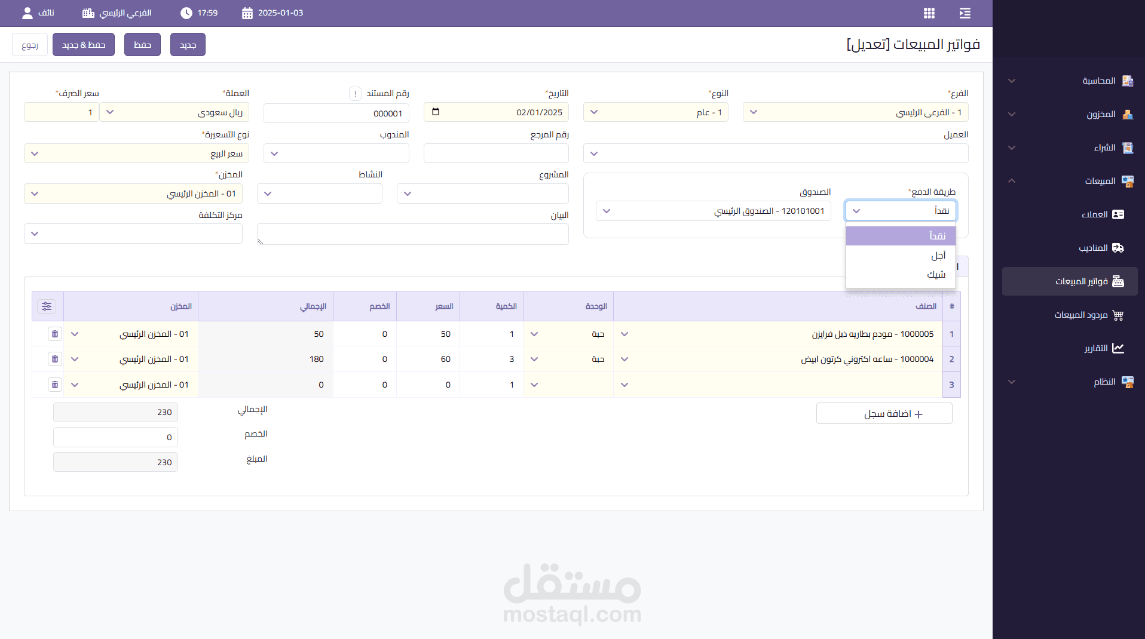This screenshot has width=1145, height=639.
Task: Open the header المخزن dropdown
Action: 133,193
